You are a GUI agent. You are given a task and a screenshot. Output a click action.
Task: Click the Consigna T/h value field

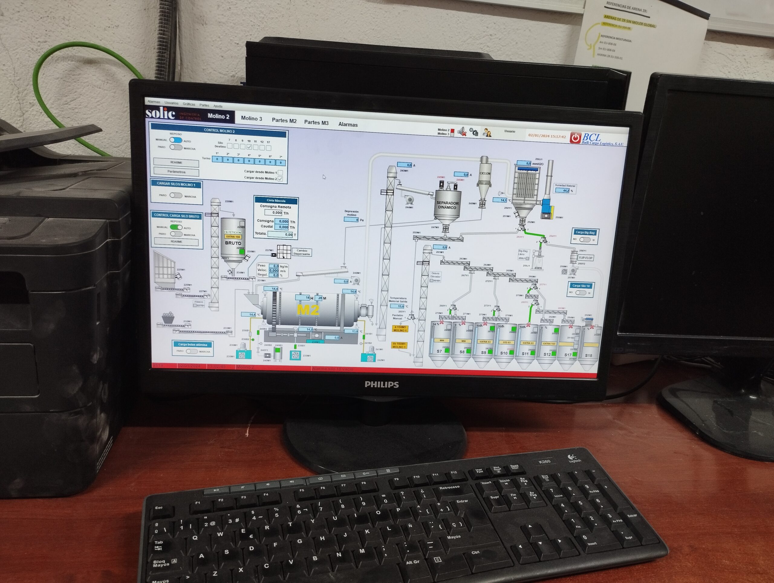pyautogui.click(x=282, y=222)
